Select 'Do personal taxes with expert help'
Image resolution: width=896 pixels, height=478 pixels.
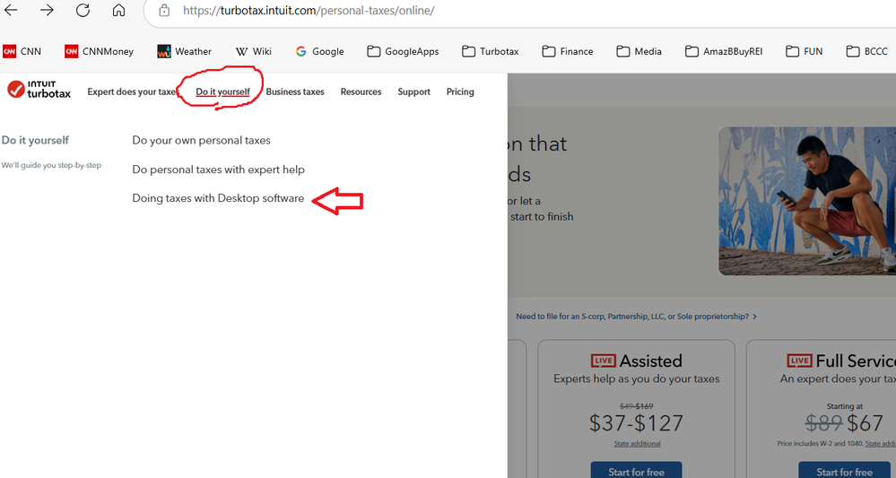tap(218, 169)
